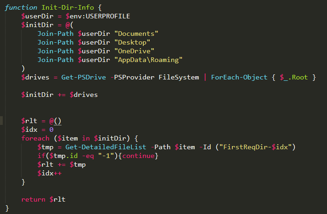Click the FileSystem argument
This screenshot has height=214, width=327.
tap(179, 78)
